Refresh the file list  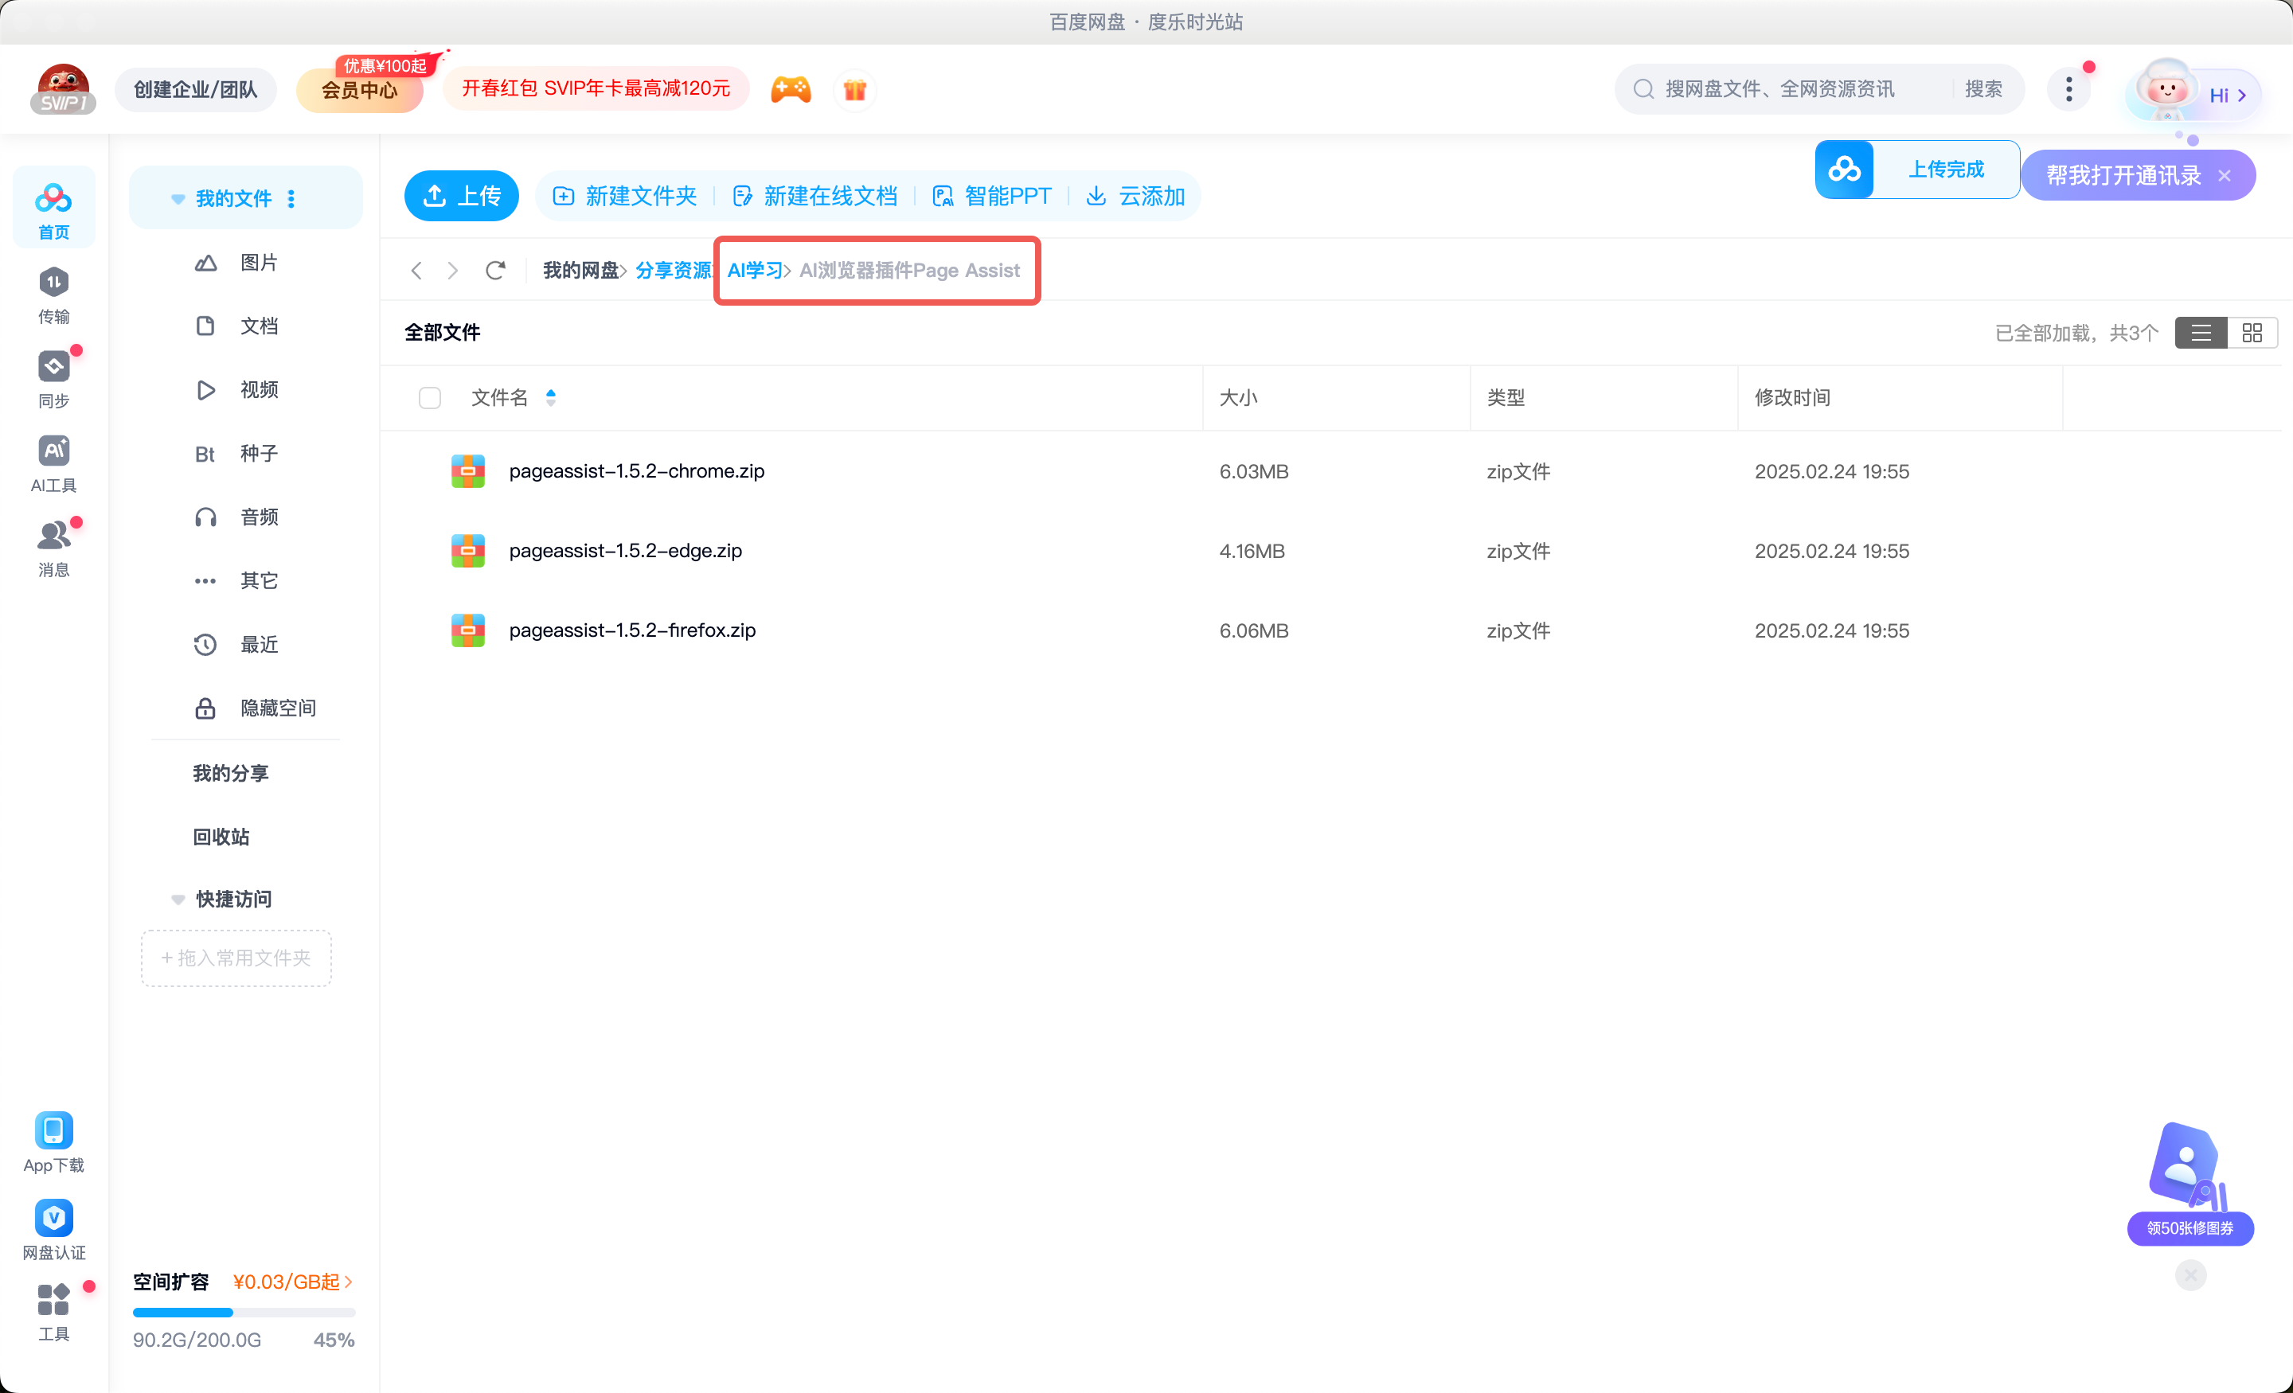(495, 270)
